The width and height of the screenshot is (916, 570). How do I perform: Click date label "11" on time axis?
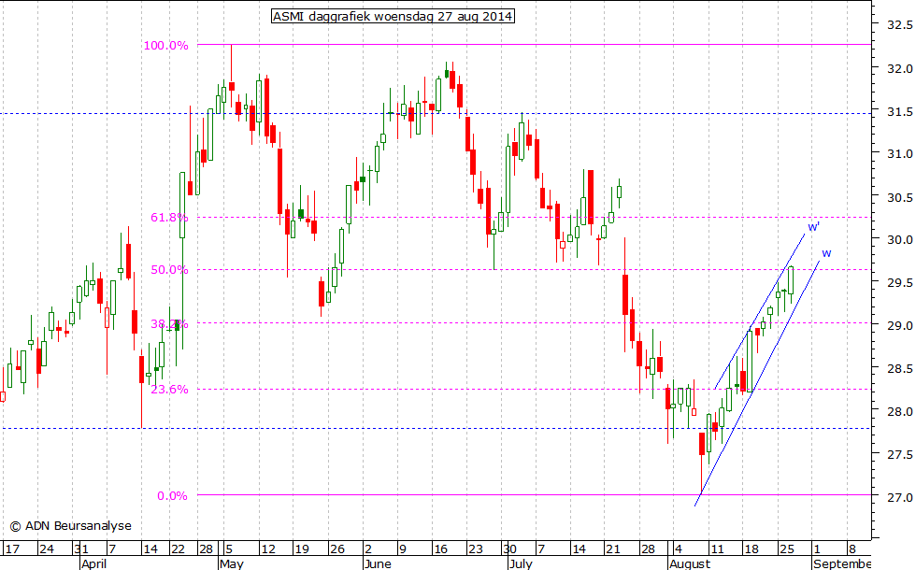(717, 549)
